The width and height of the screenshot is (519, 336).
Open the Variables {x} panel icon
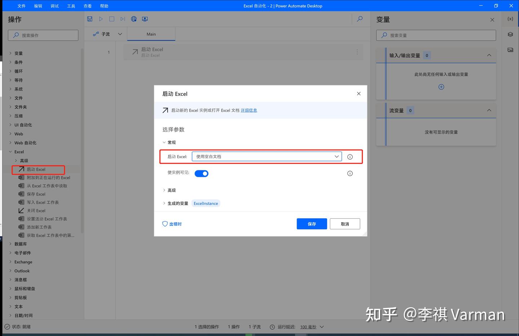[x=510, y=19]
